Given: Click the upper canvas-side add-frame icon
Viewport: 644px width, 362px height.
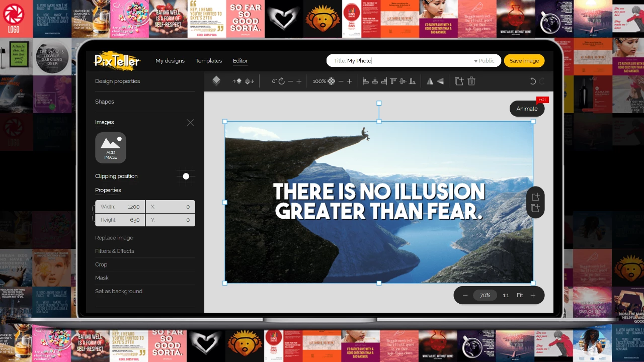Looking at the screenshot, I should click(535, 197).
